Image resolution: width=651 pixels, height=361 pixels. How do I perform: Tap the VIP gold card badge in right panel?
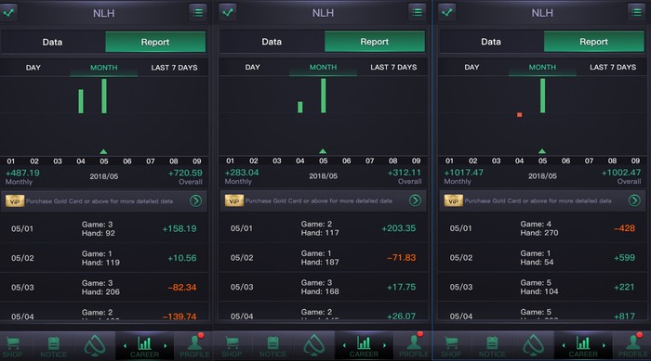tap(453, 200)
